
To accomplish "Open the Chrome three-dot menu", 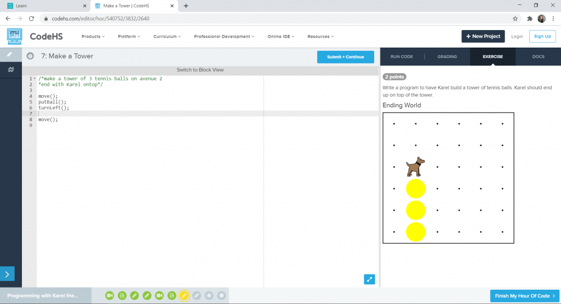I will tap(553, 19).
